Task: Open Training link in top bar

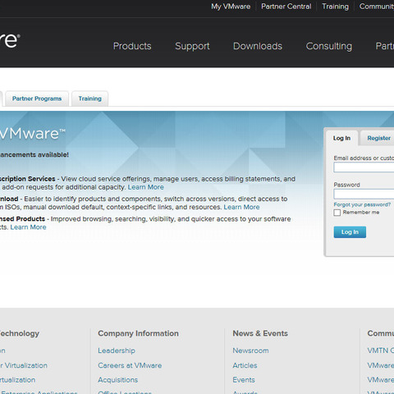Action: 335,7
